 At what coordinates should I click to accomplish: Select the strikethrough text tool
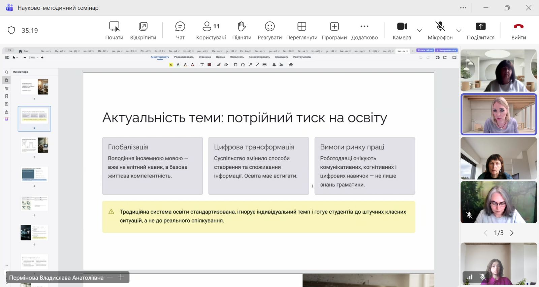pyautogui.click(x=193, y=65)
